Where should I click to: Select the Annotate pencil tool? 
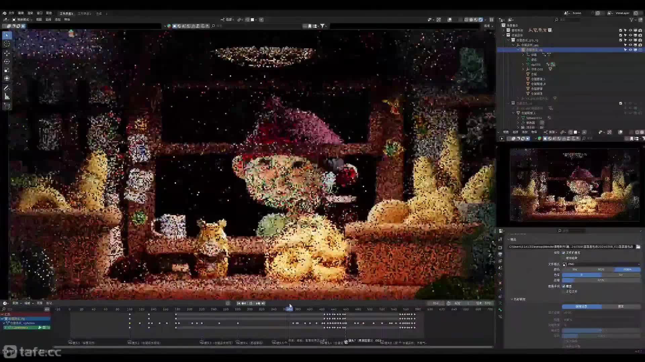(x=7, y=88)
